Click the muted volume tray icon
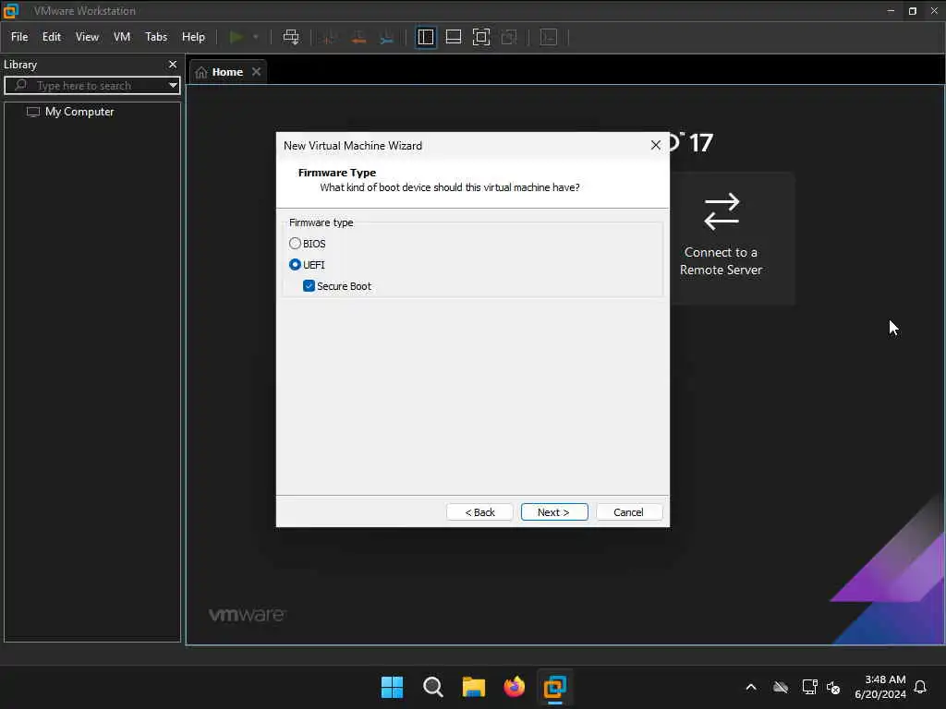This screenshot has width=946, height=709. tap(833, 687)
